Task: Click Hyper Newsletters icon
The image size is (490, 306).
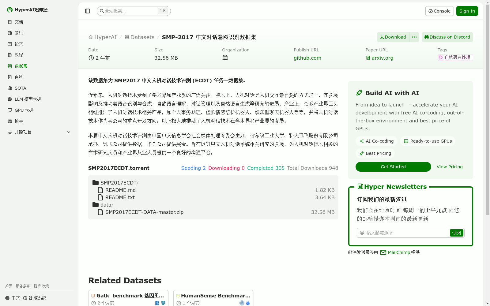Action: point(360,186)
